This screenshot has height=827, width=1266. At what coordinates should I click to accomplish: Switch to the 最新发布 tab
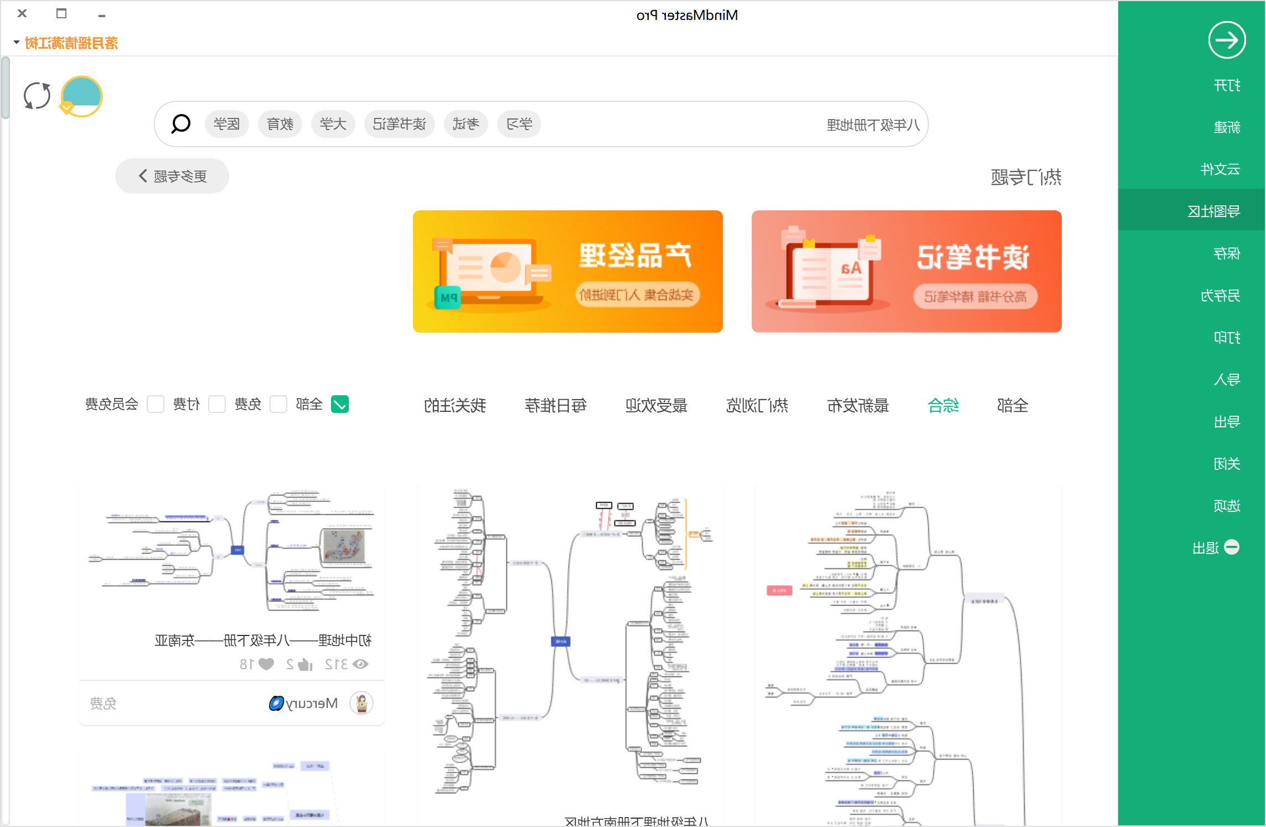click(x=858, y=406)
